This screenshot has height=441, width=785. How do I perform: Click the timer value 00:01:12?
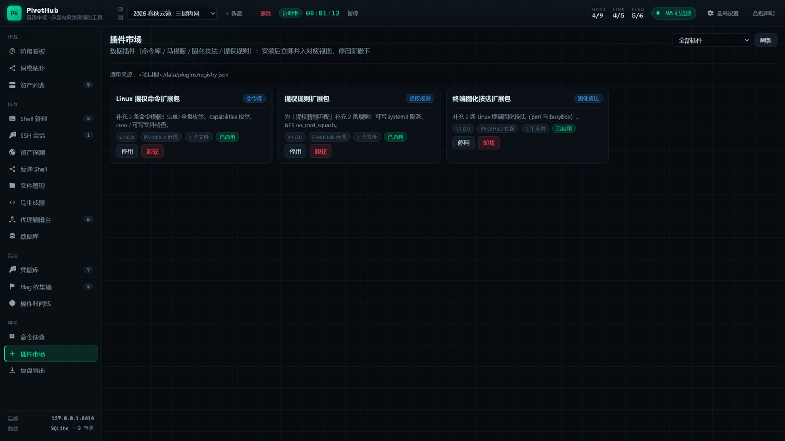tap(323, 13)
